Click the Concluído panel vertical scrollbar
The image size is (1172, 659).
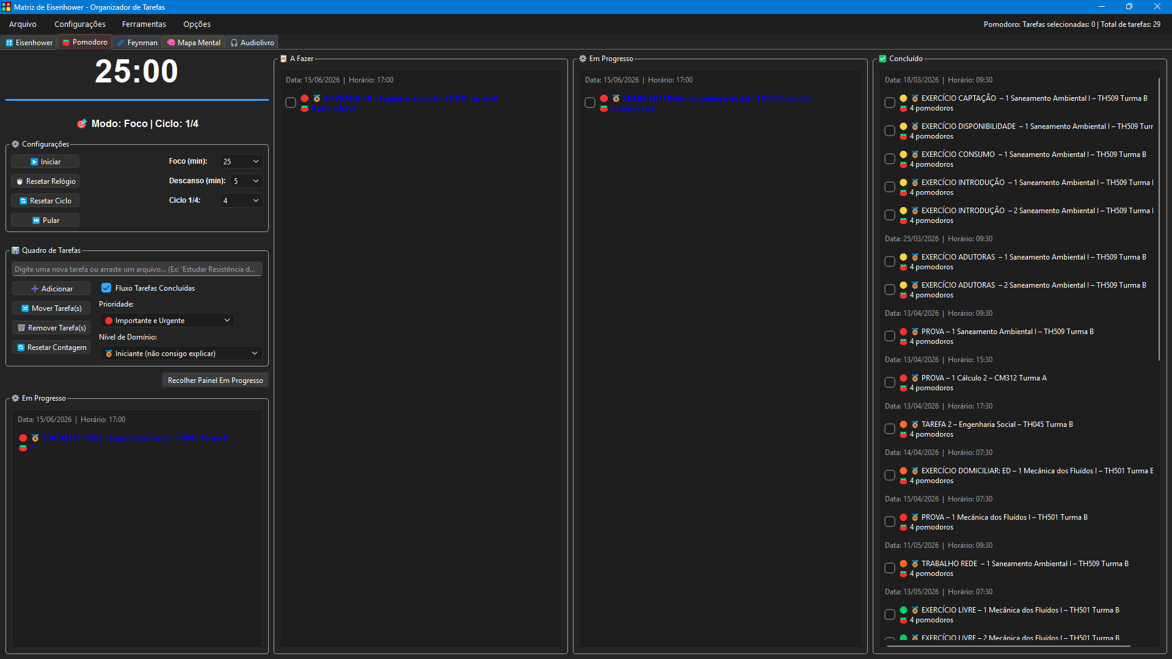point(1159,219)
